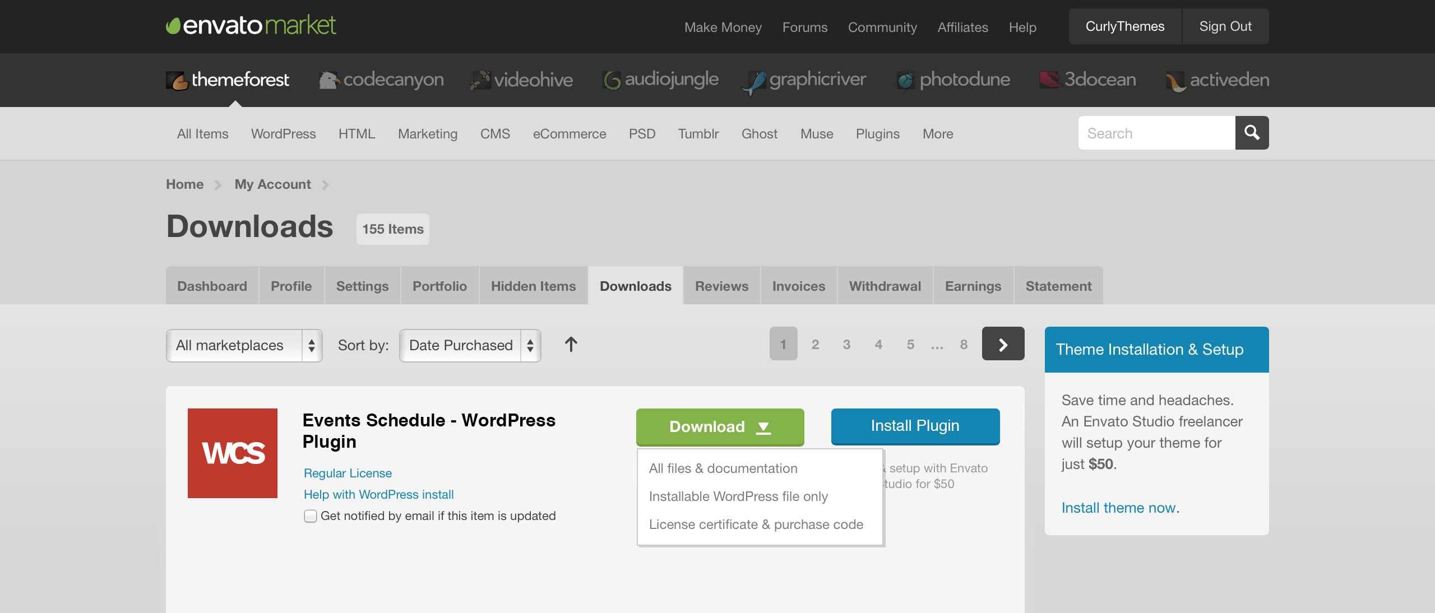Screen dimensions: 1435x613
Task: Go to Home breadcrumb
Action: point(185,184)
